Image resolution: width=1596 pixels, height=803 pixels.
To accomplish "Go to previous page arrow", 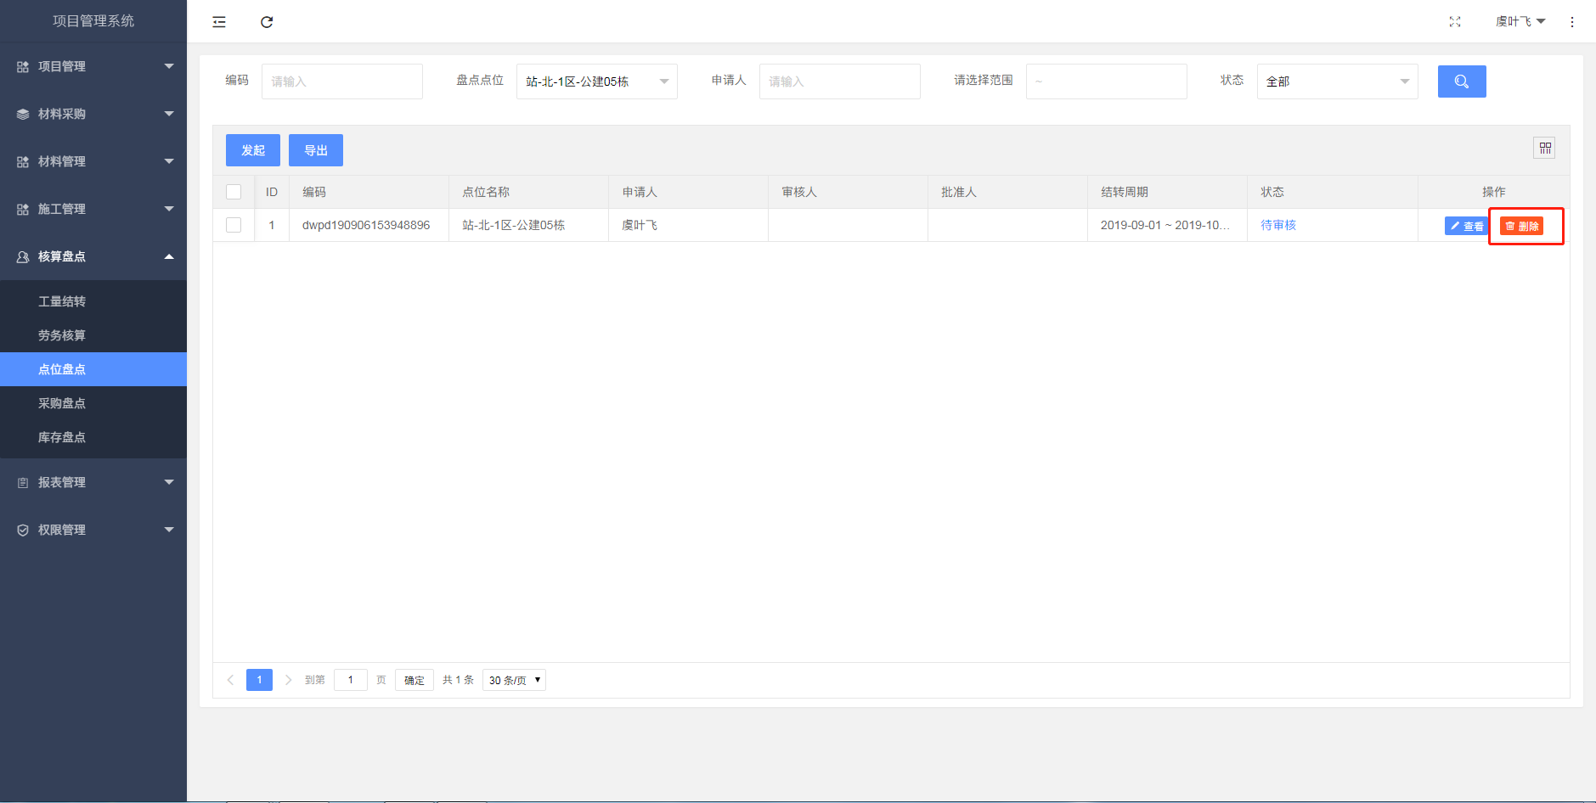I will coord(230,680).
